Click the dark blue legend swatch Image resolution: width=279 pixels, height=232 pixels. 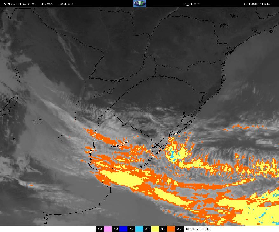click(123, 229)
